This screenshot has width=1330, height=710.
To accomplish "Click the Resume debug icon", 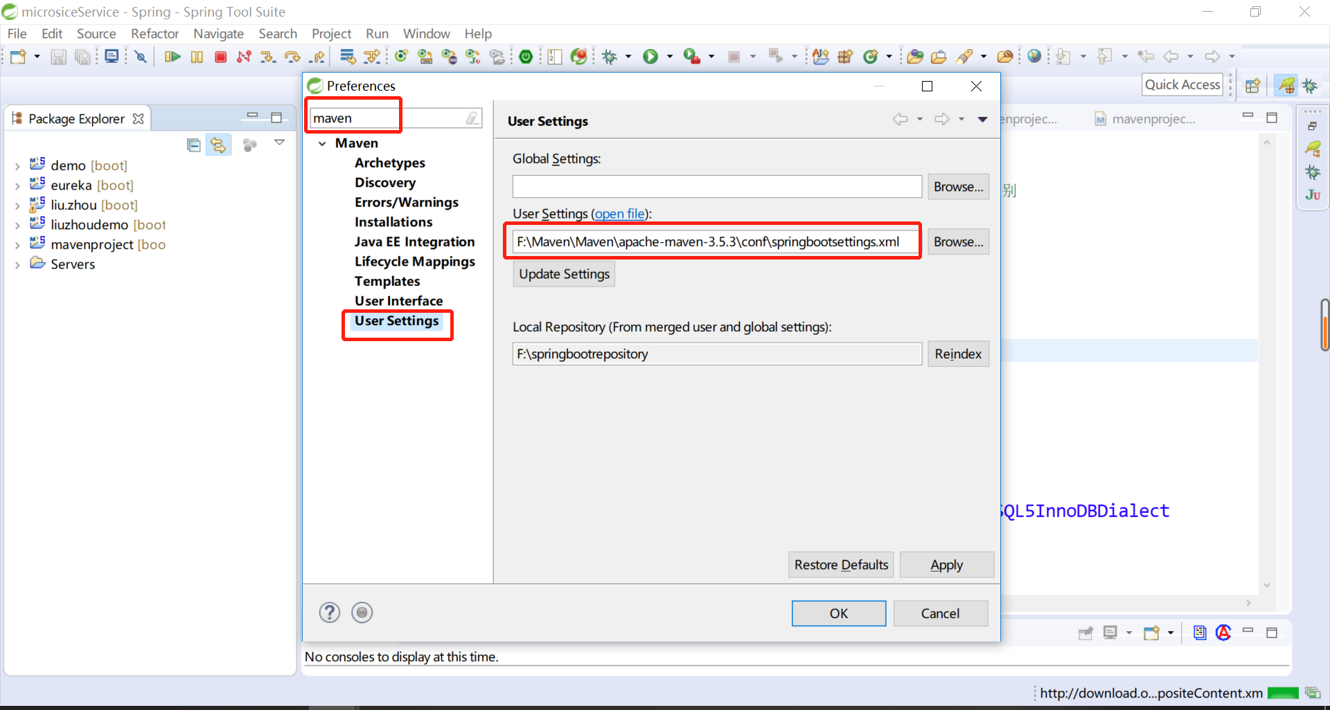I will 172,57.
